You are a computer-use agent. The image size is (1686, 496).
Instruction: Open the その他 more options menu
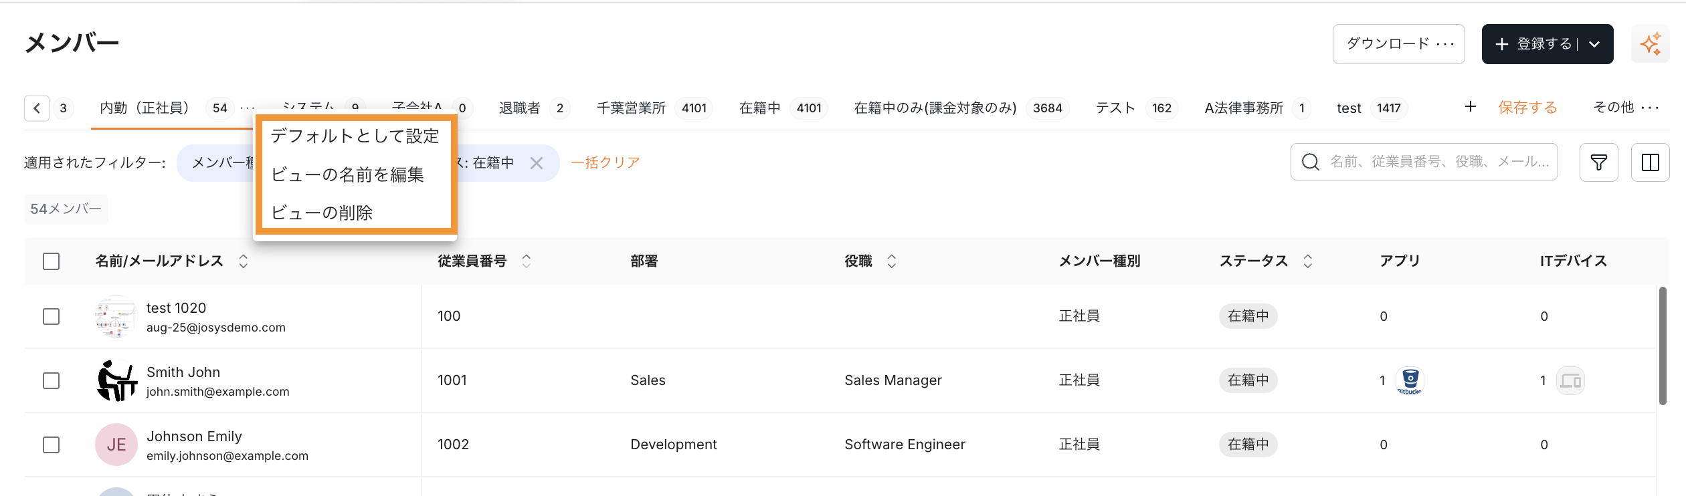tap(1626, 108)
